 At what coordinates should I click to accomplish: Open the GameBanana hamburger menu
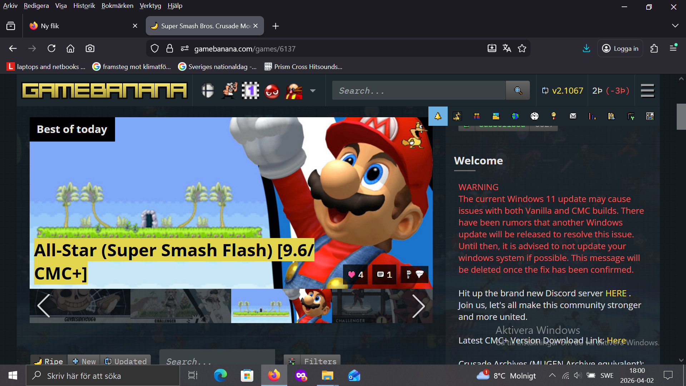pyautogui.click(x=647, y=90)
